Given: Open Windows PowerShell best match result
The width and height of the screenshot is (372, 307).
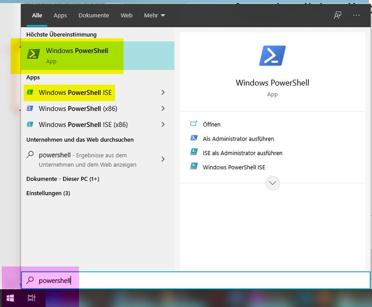Looking at the screenshot, I should click(98, 56).
